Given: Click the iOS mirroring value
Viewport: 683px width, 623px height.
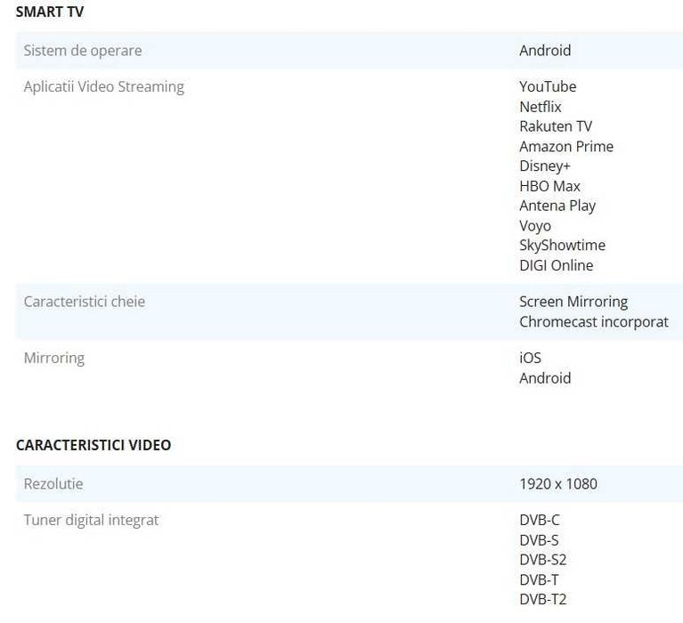Looking at the screenshot, I should click(x=530, y=358).
